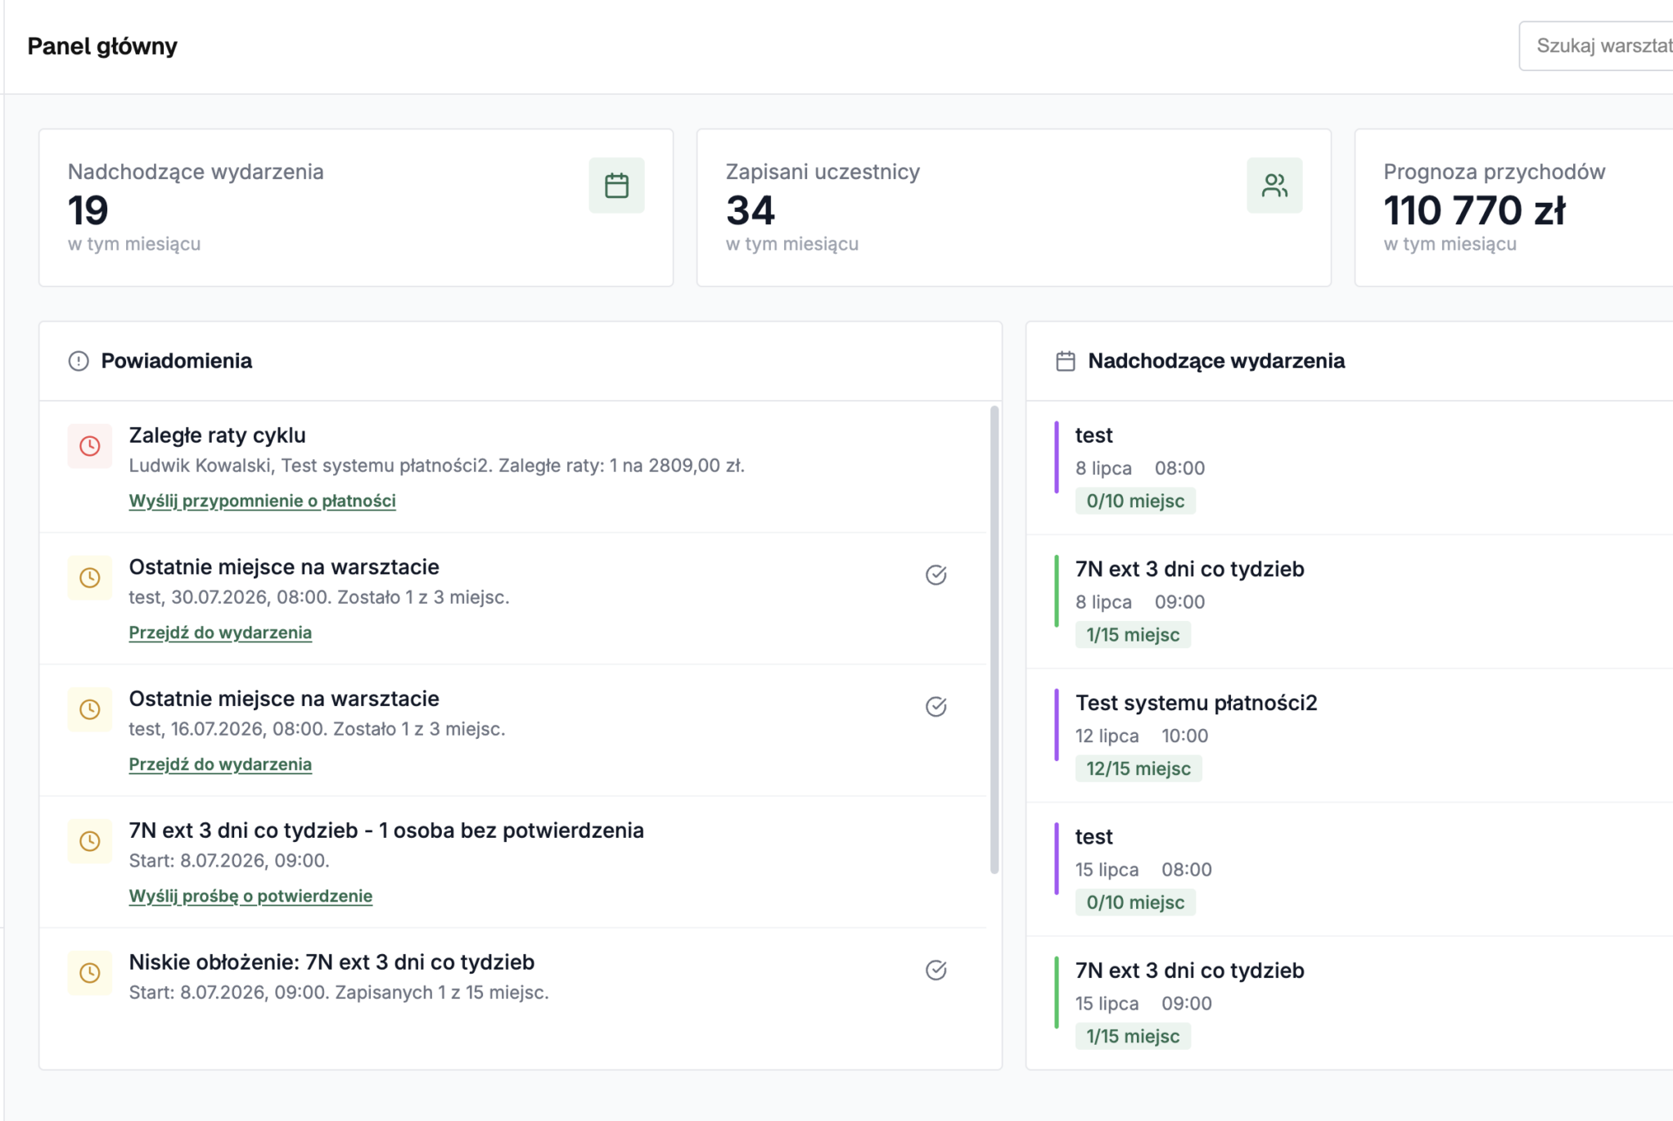Viewport: 1673px width, 1121px height.
Task: Click calendar icon in Nadchodzące wydarzenia stat card
Action: point(616,186)
